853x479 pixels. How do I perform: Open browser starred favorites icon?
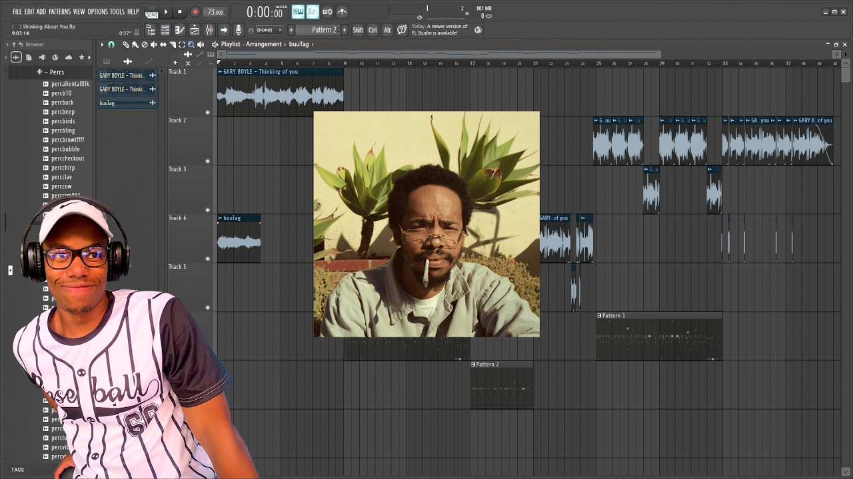pyautogui.click(x=81, y=57)
